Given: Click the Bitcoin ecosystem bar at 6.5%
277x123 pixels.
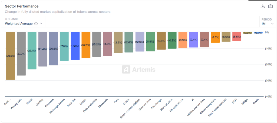Looking at the screenshot, I should pyautogui.click(x=215, y=37).
